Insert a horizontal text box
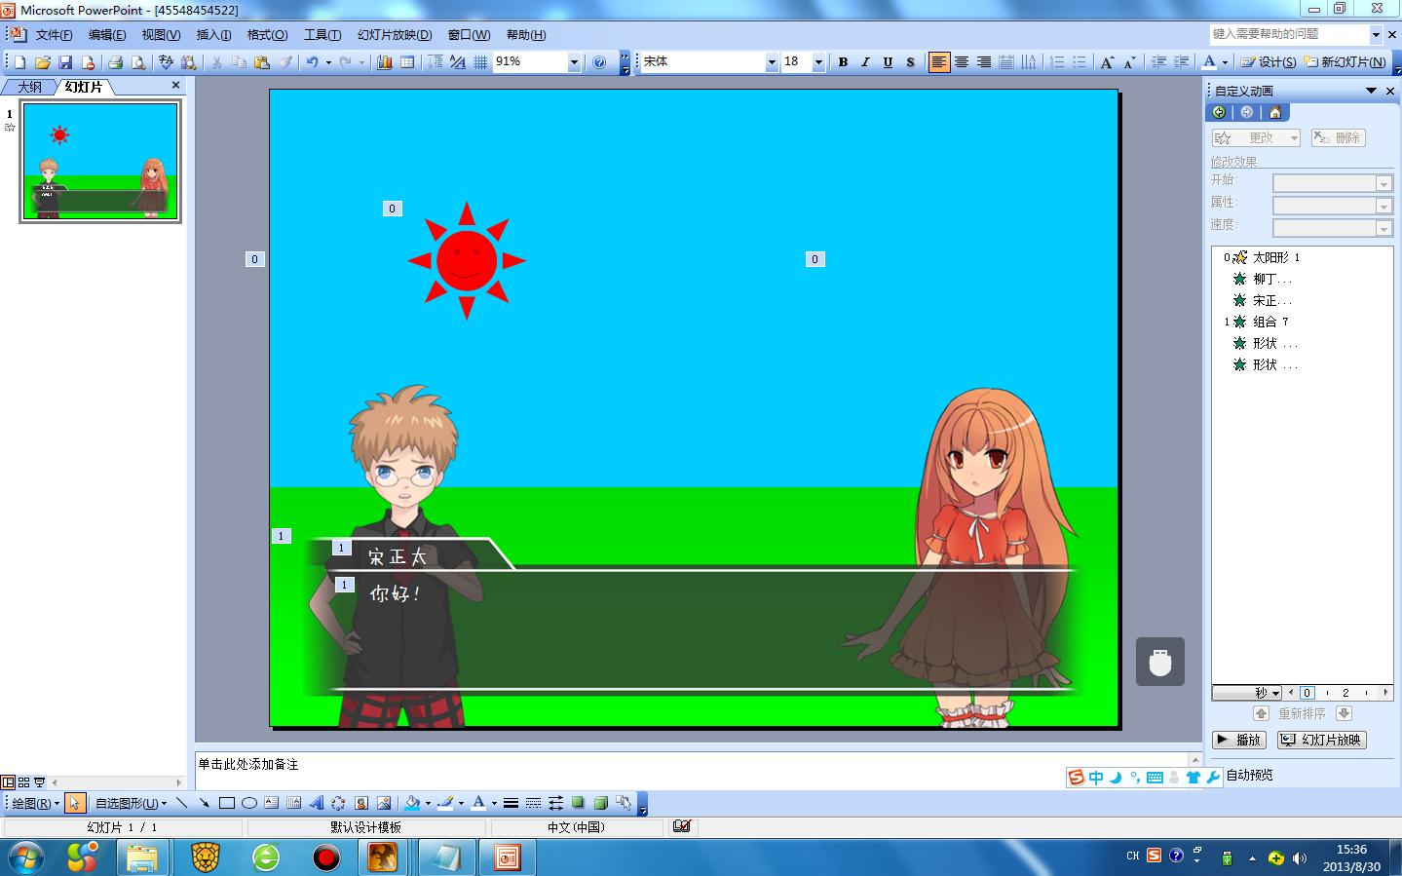This screenshot has height=876, width=1402. 272,803
